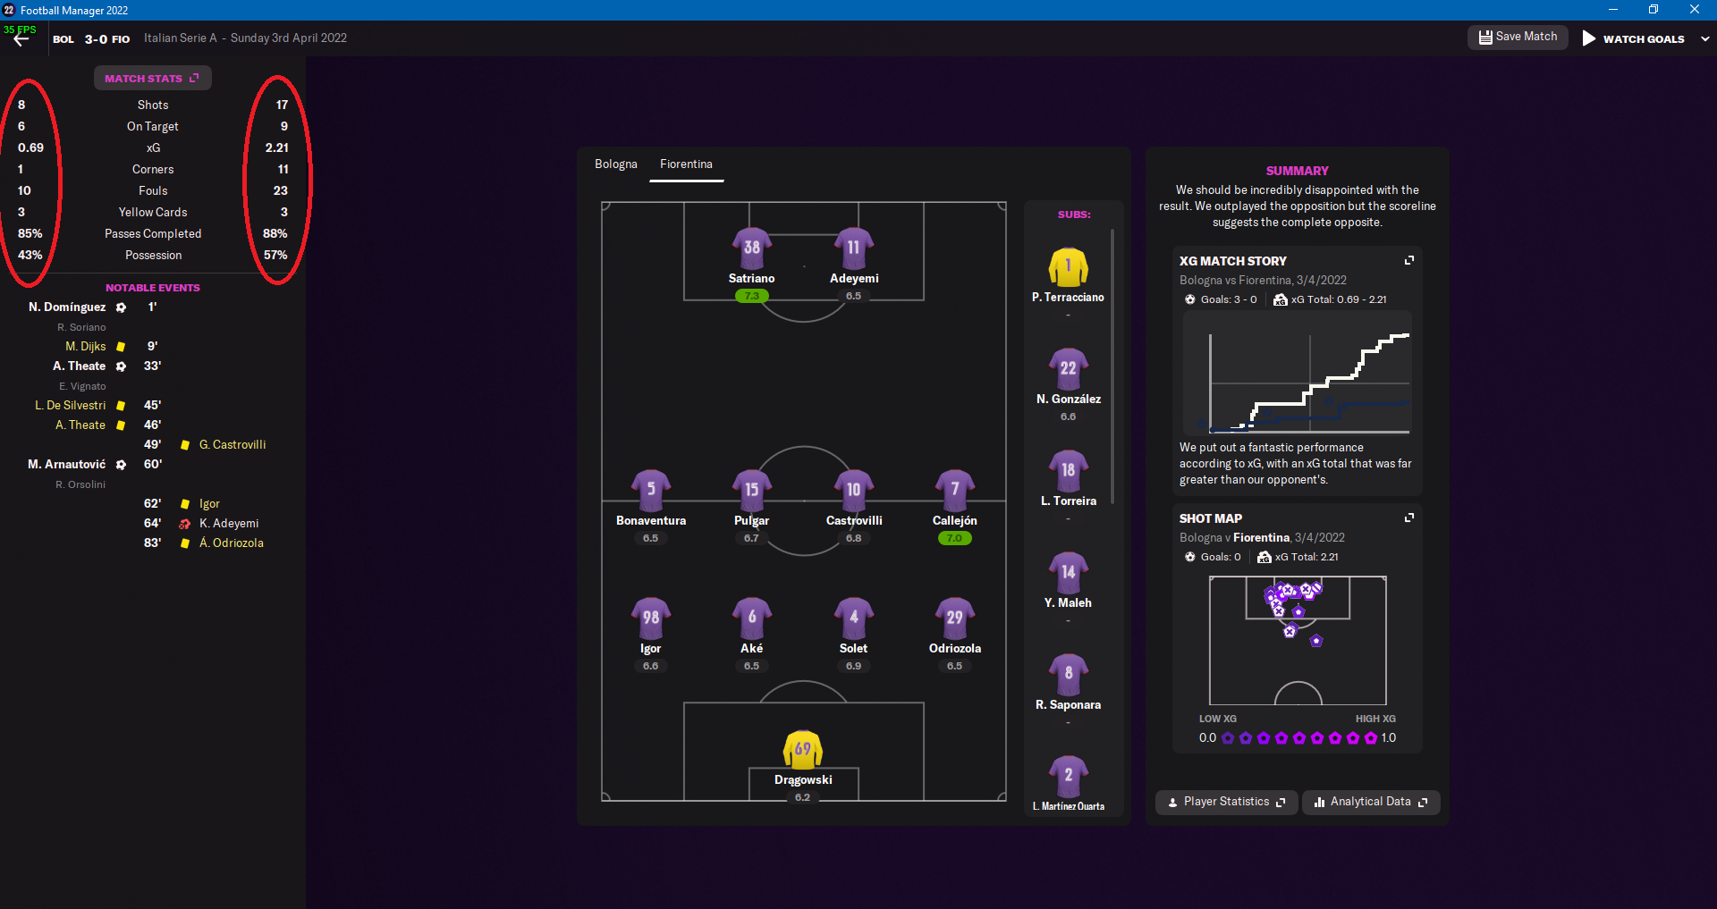Select Aké's shirt icon number 6
This screenshot has width=1717, height=909.
752,618
